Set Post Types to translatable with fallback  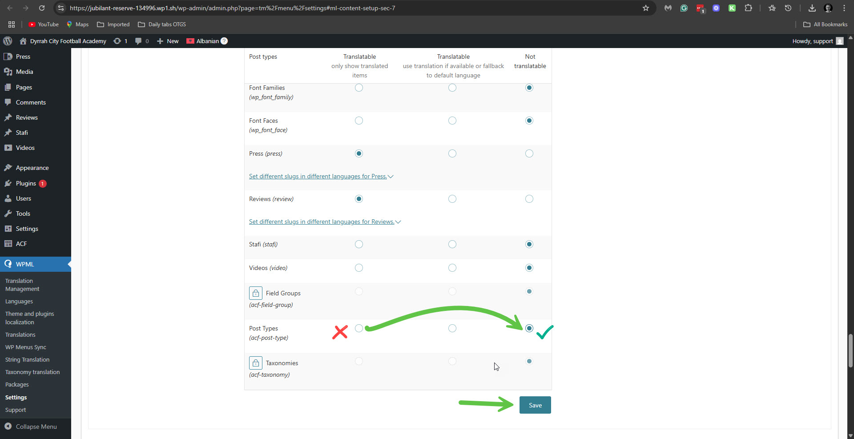point(452,328)
